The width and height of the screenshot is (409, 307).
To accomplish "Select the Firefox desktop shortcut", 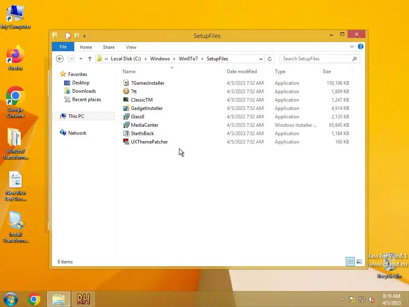I will pos(16,58).
